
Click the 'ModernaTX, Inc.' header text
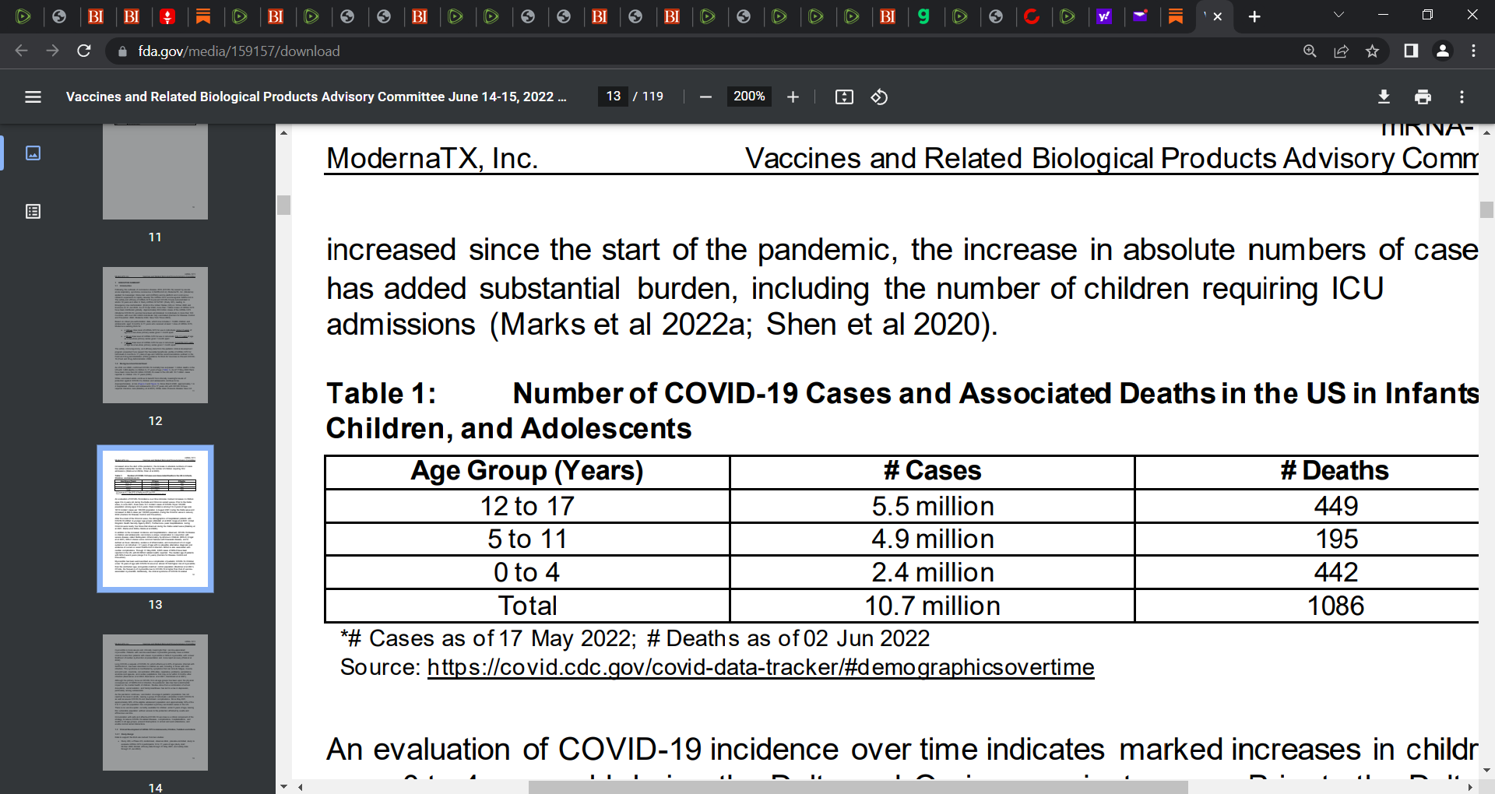[x=432, y=158]
